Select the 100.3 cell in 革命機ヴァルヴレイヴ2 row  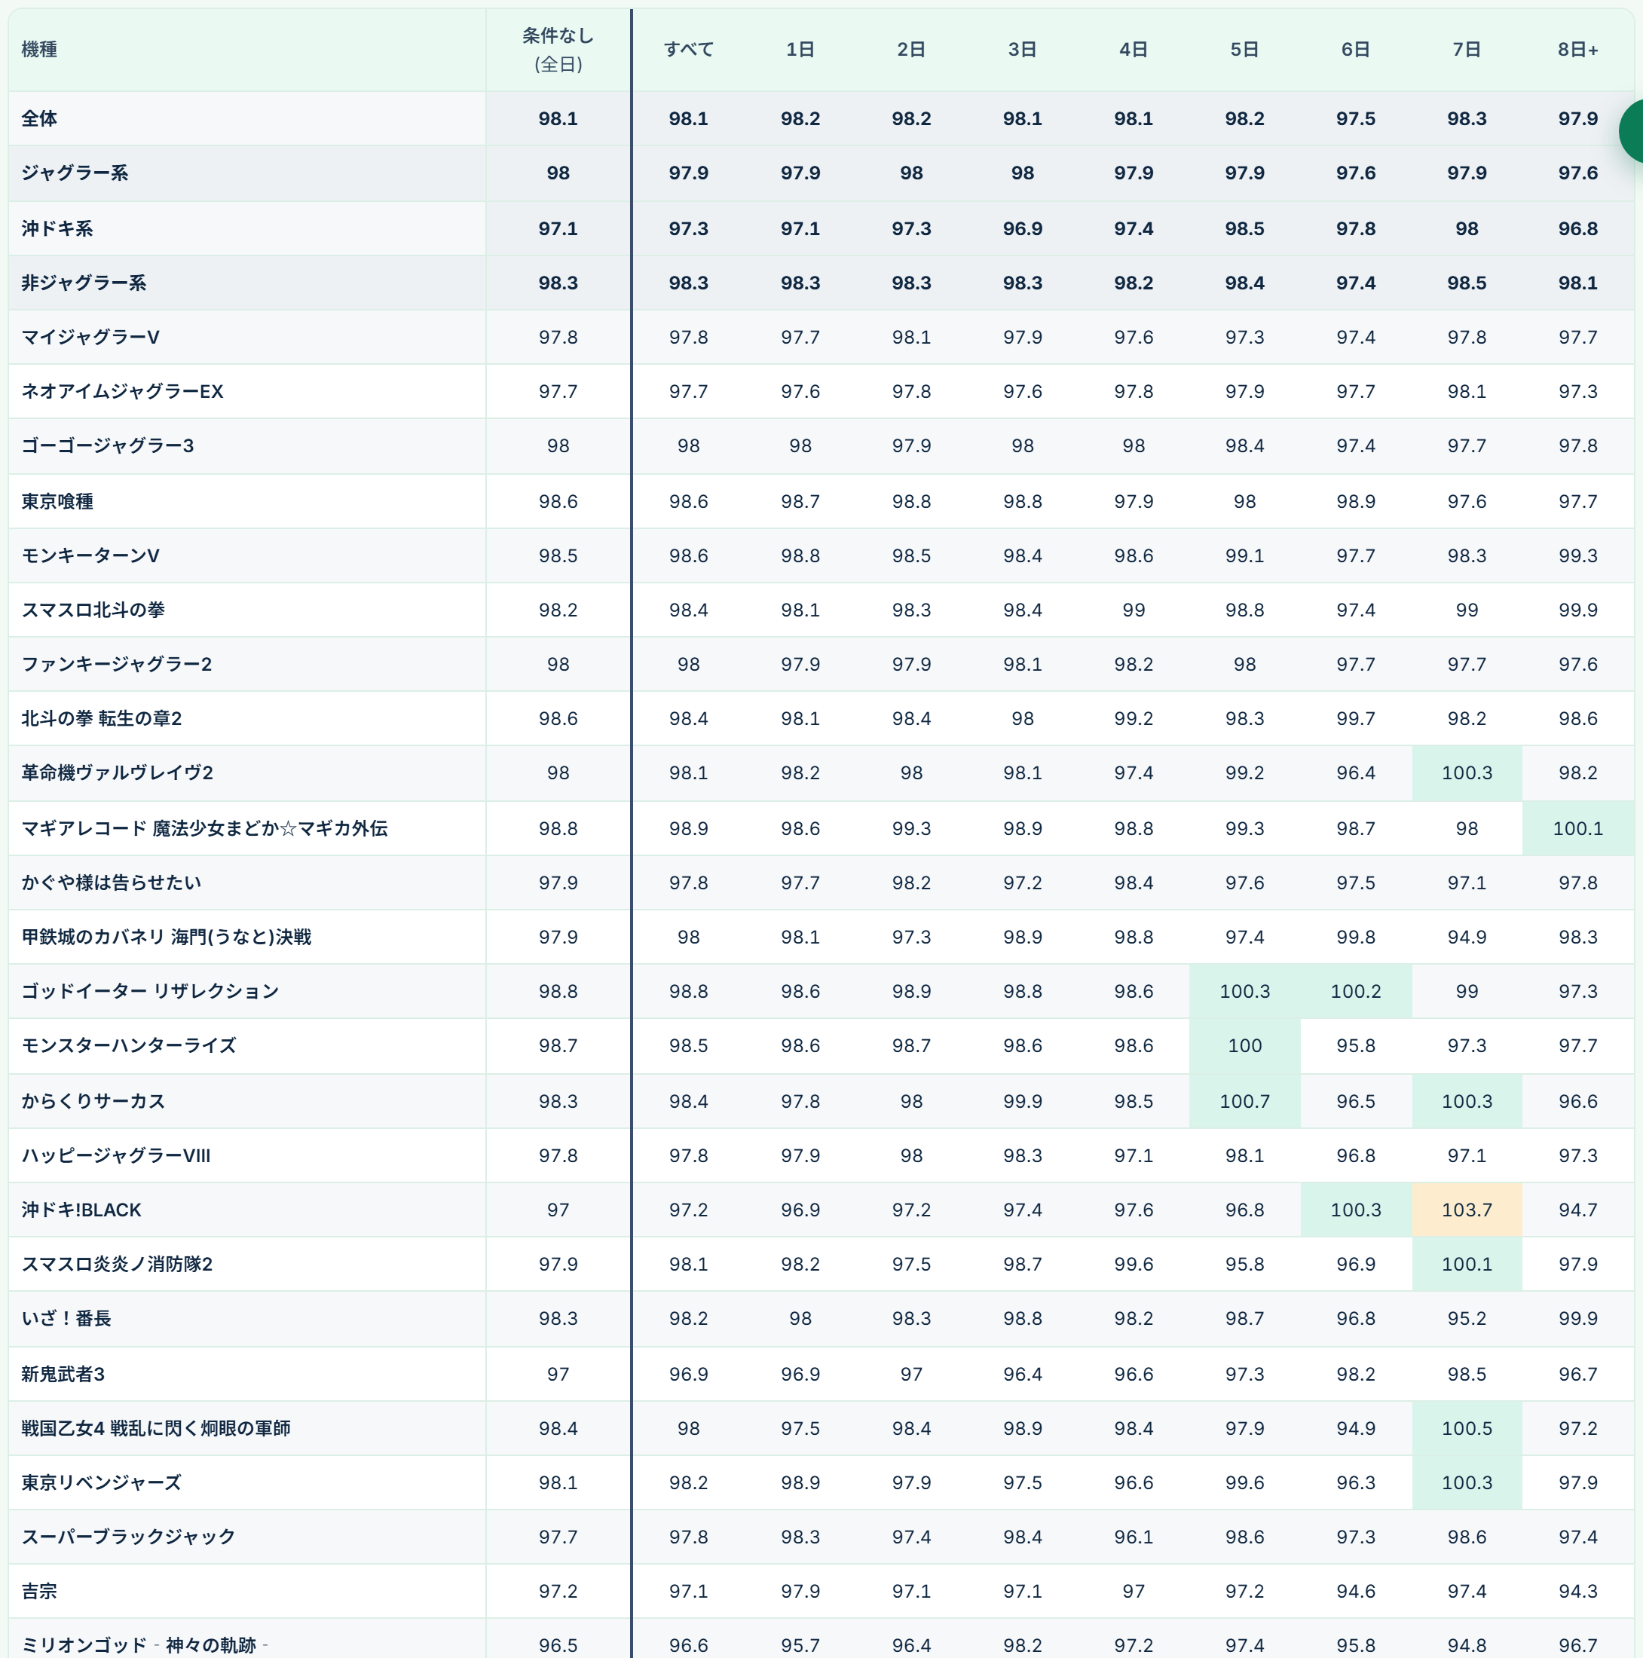[1467, 772]
